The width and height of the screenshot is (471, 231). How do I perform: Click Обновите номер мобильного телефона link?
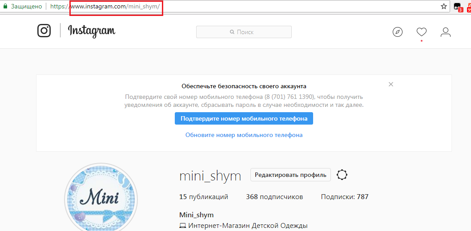(244, 135)
